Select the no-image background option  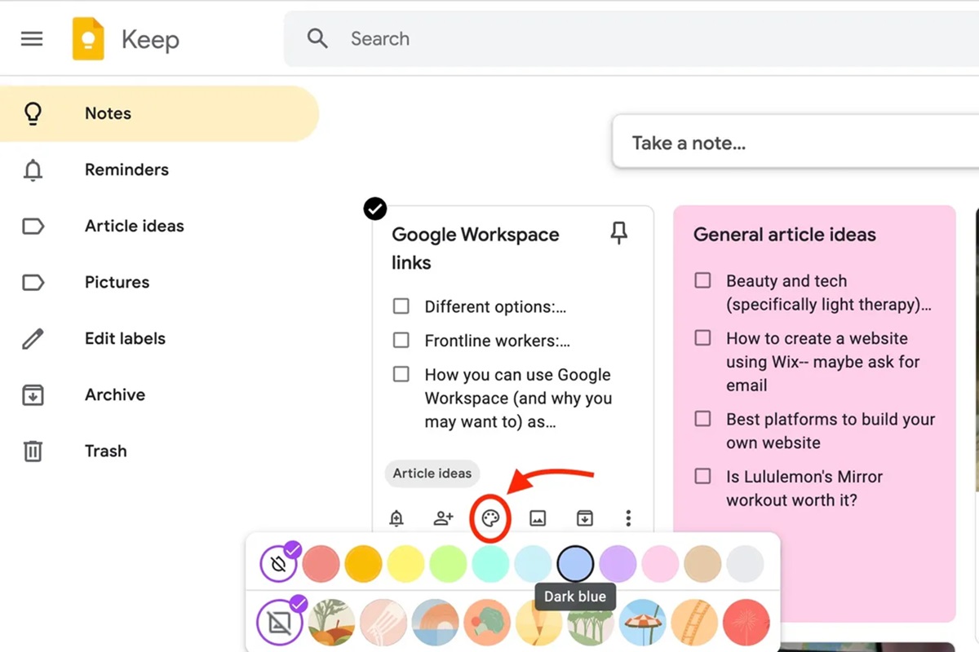[278, 623]
